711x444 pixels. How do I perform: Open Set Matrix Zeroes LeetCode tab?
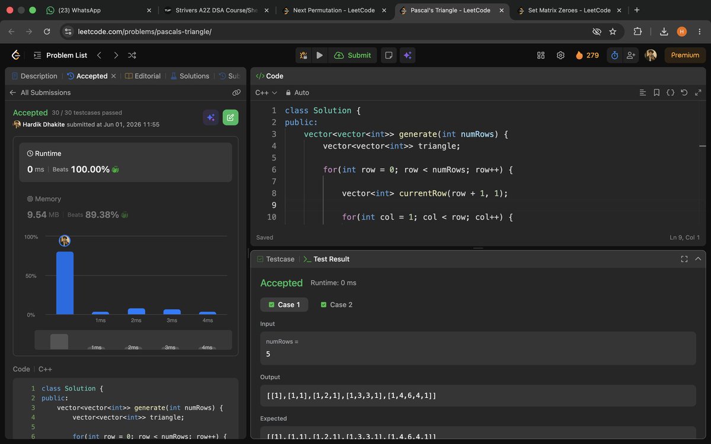tap(569, 10)
